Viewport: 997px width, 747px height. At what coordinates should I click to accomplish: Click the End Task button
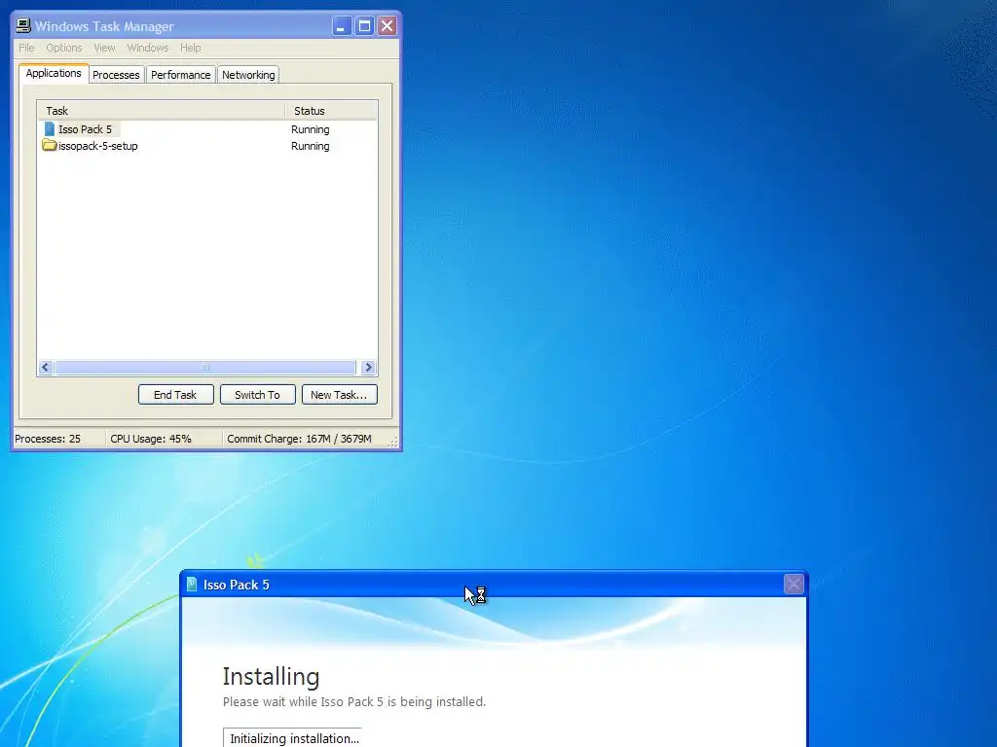[x=175, y=395]
